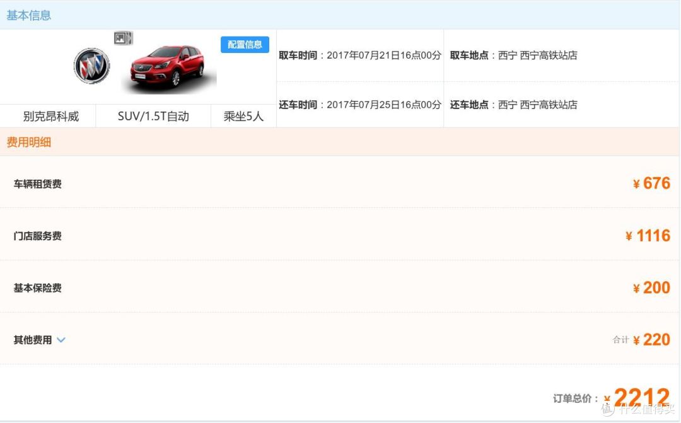
Task: Open the photo gallery icon above car
Action: tap(124, 38)
